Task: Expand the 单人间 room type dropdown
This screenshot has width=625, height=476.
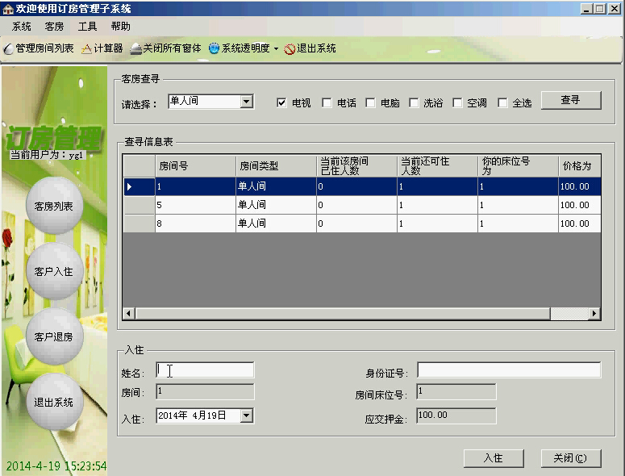Action: click(247, 102)
